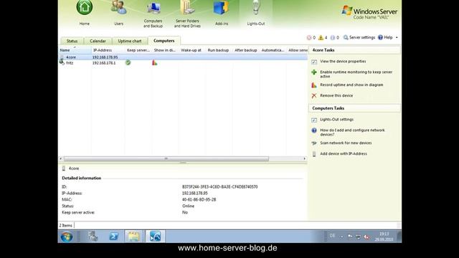Enable runtime monitoring to keep server active
The image size is (459, 258).
[356, 74]
